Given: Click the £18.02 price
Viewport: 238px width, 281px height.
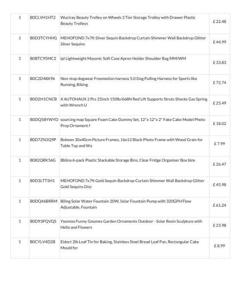Looking at the screenshot, I should (x=219, y=124).
